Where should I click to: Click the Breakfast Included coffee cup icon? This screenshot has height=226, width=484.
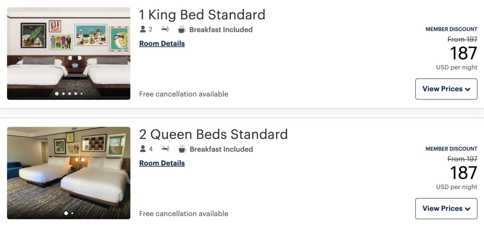pos(182,29)
